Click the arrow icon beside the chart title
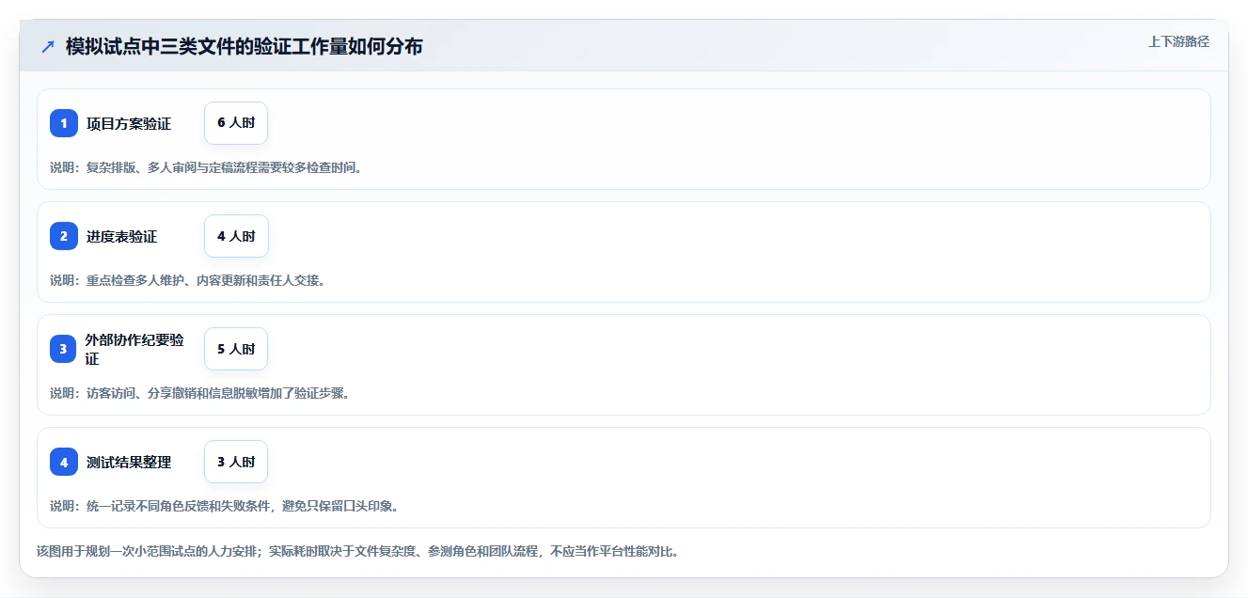This screenshot has height=598, width=1248. click(x=48, y=47)
